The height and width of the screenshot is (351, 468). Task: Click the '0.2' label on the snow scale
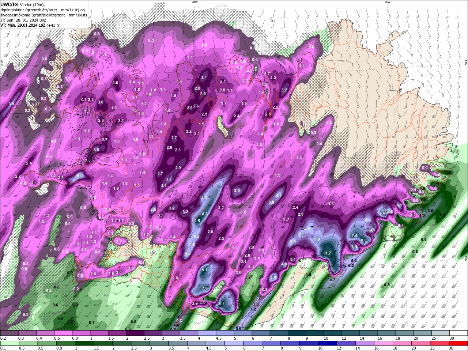[3, 338]
